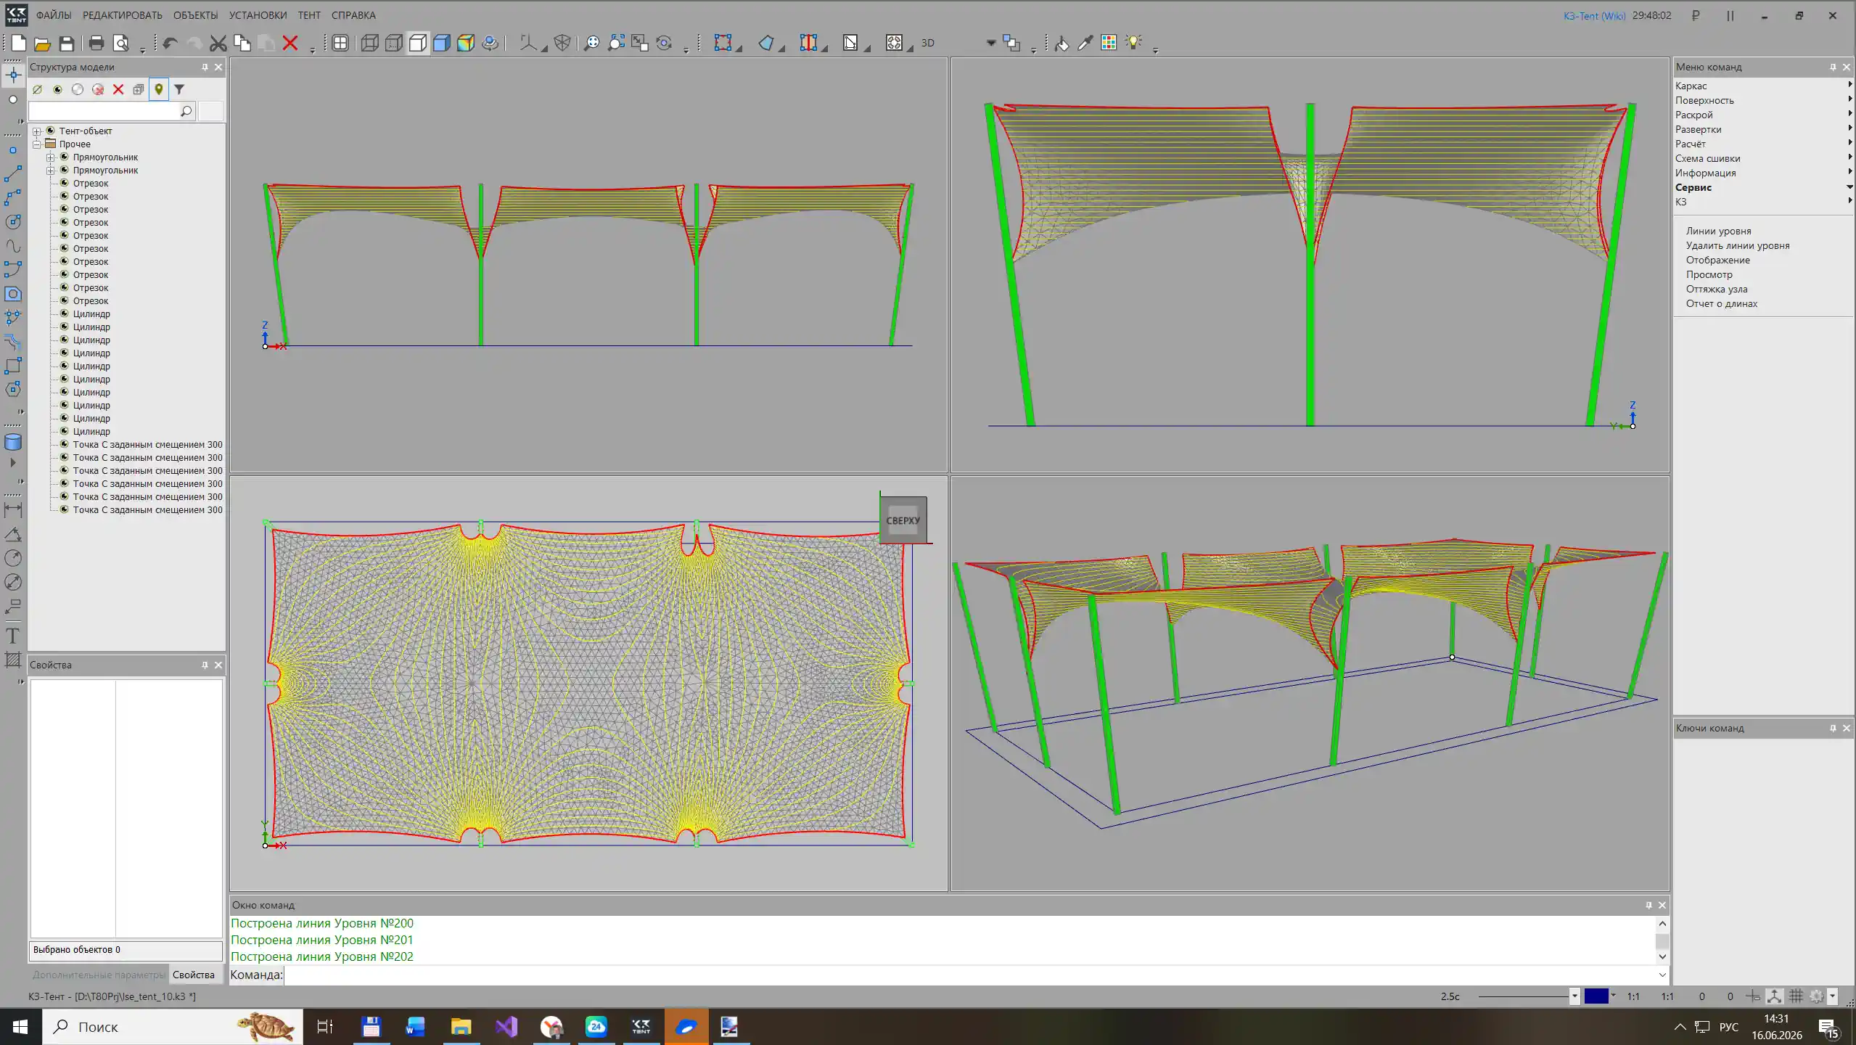Click the undo arrow icon
The image size is (1856, 1045).
click(x=170, y=43)
